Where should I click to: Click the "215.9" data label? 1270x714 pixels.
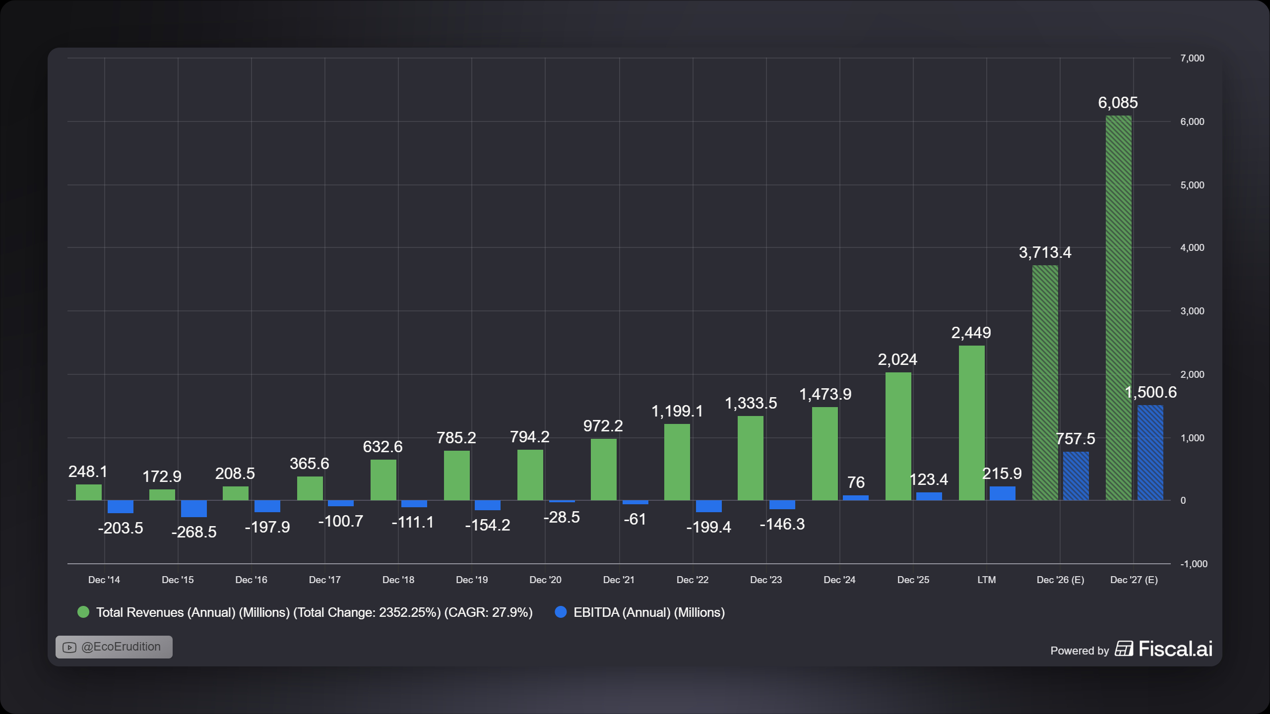(x=1002, y=474)
